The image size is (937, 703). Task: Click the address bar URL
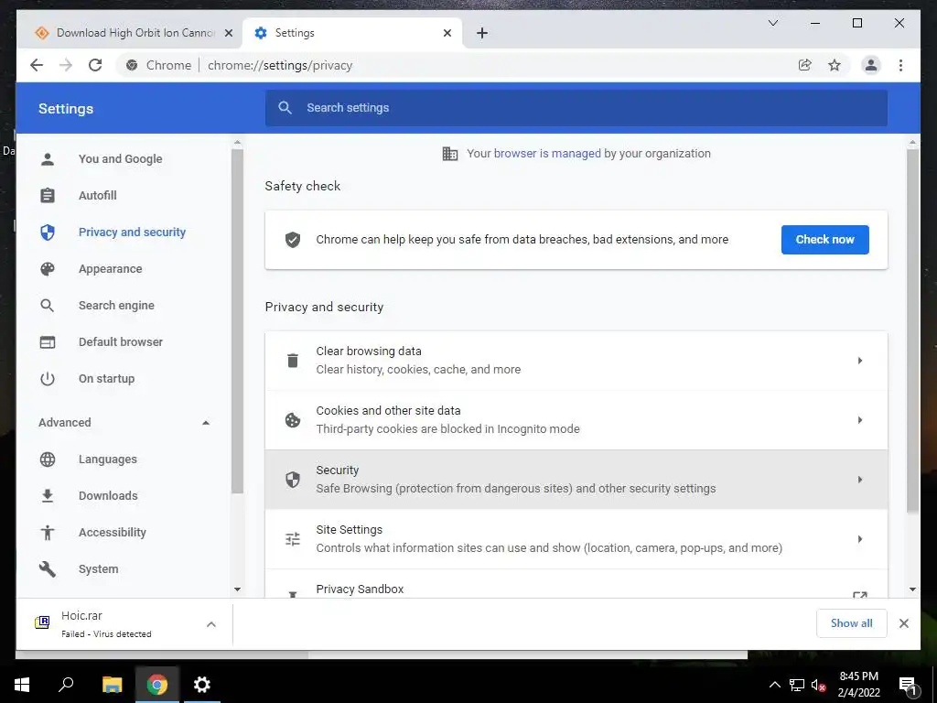pos(280,65)
